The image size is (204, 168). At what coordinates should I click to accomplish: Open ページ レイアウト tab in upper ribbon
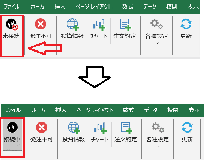(94, 6)
